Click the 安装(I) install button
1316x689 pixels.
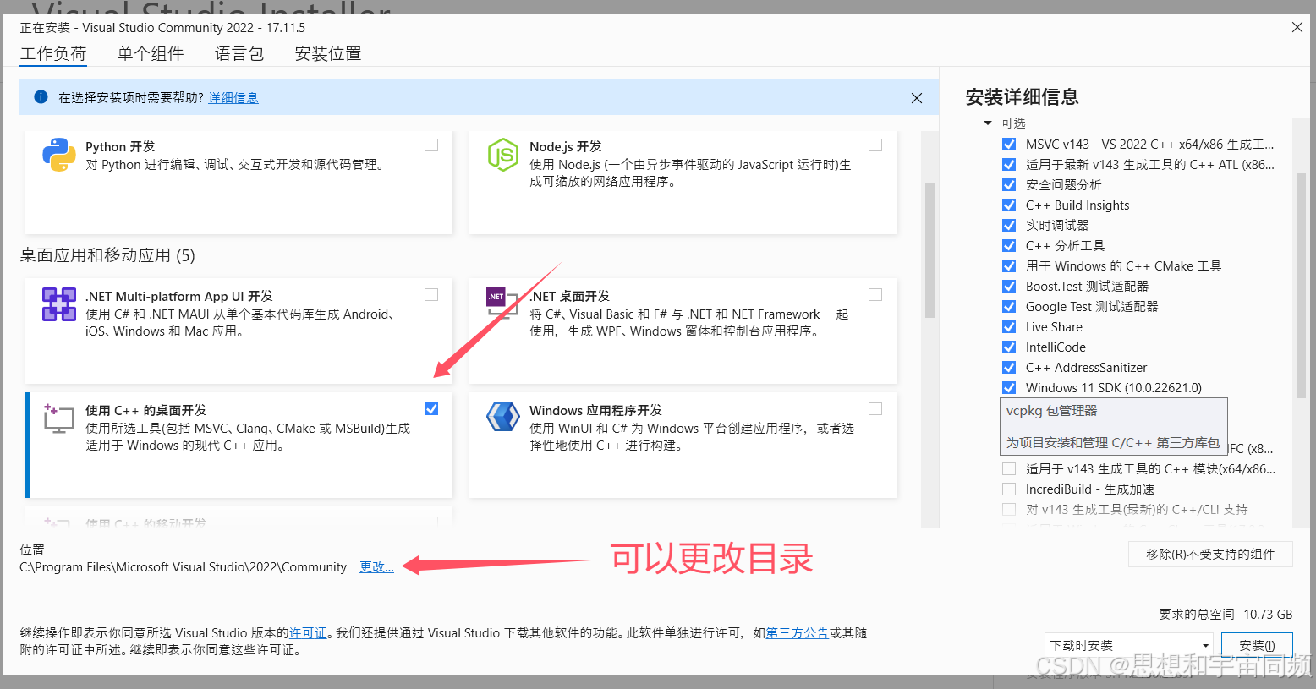click(x=1257, y=645)
